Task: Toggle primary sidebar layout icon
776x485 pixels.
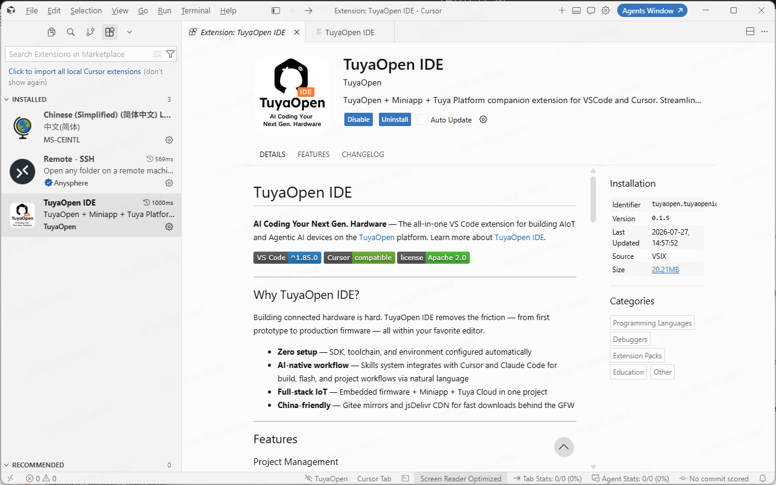Action: click(276, 10)
